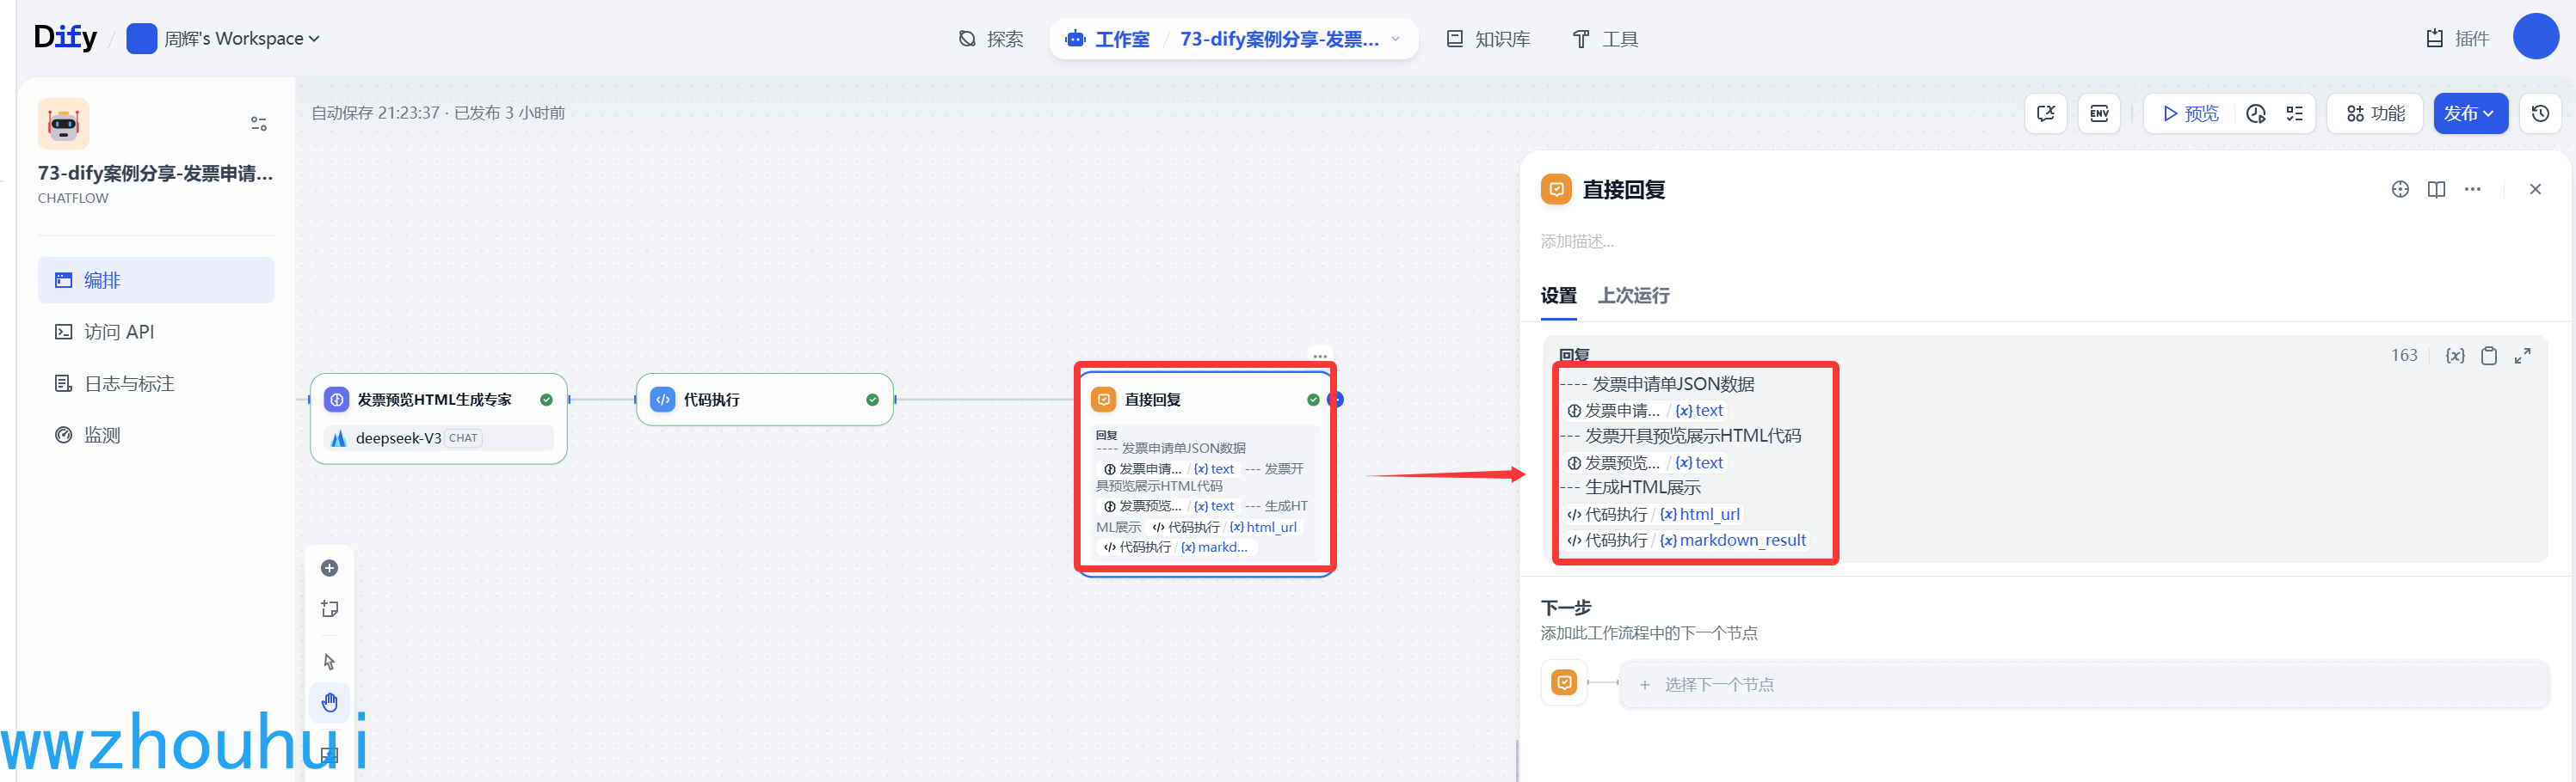Open the conversation variables icon

(x=2046, y=113)
